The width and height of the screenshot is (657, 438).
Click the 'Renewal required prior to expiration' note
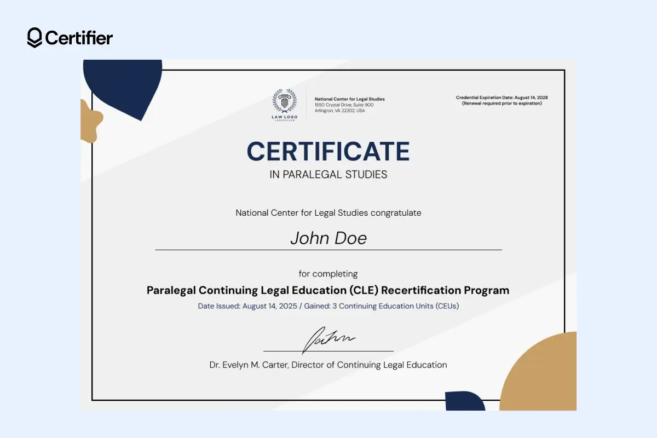(502, 103)
